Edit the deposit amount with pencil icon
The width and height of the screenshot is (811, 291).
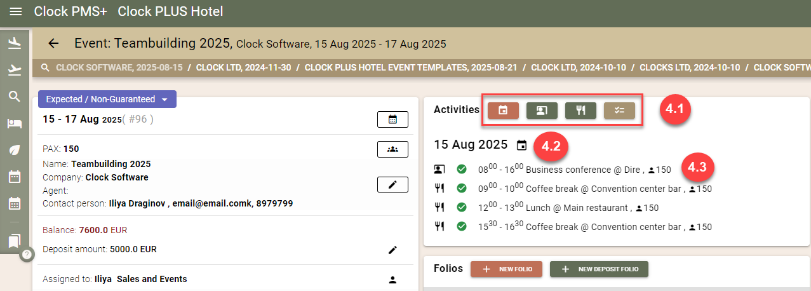tap(392, 250)
